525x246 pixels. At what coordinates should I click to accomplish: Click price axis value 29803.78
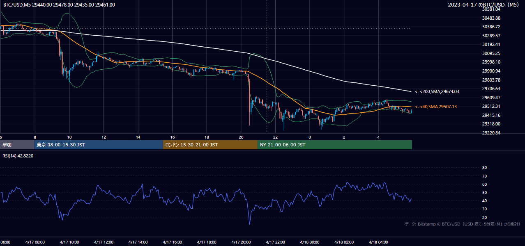(491, 80)
